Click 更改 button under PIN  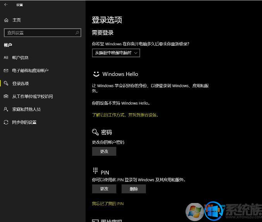coord(104,189)
